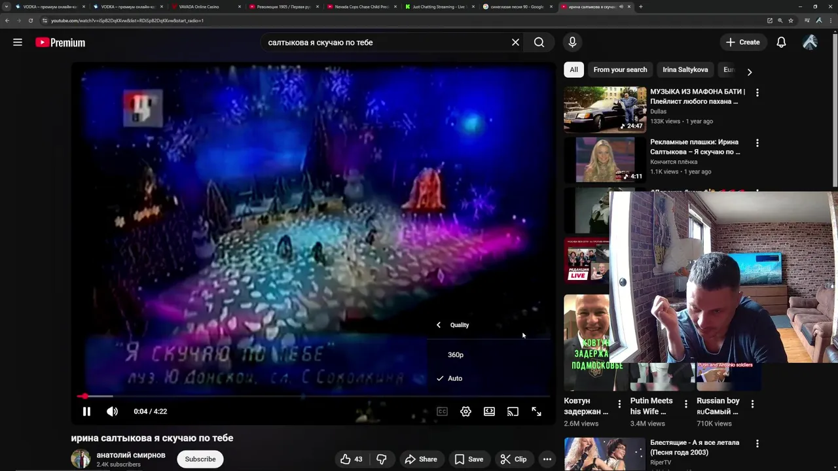Open the tab search dropdown arrow
The width and height of the screenshot is (838, 471).
7,7
